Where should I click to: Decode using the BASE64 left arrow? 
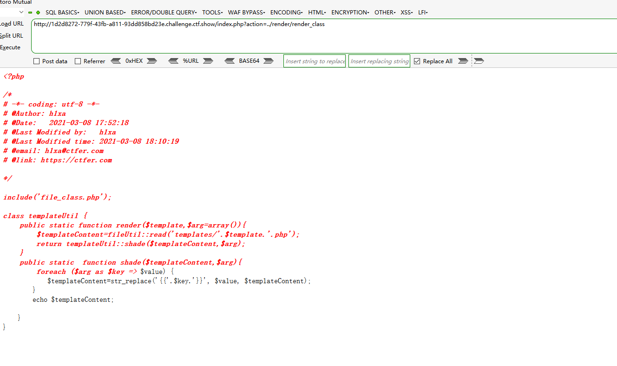(x=230, y=60)
